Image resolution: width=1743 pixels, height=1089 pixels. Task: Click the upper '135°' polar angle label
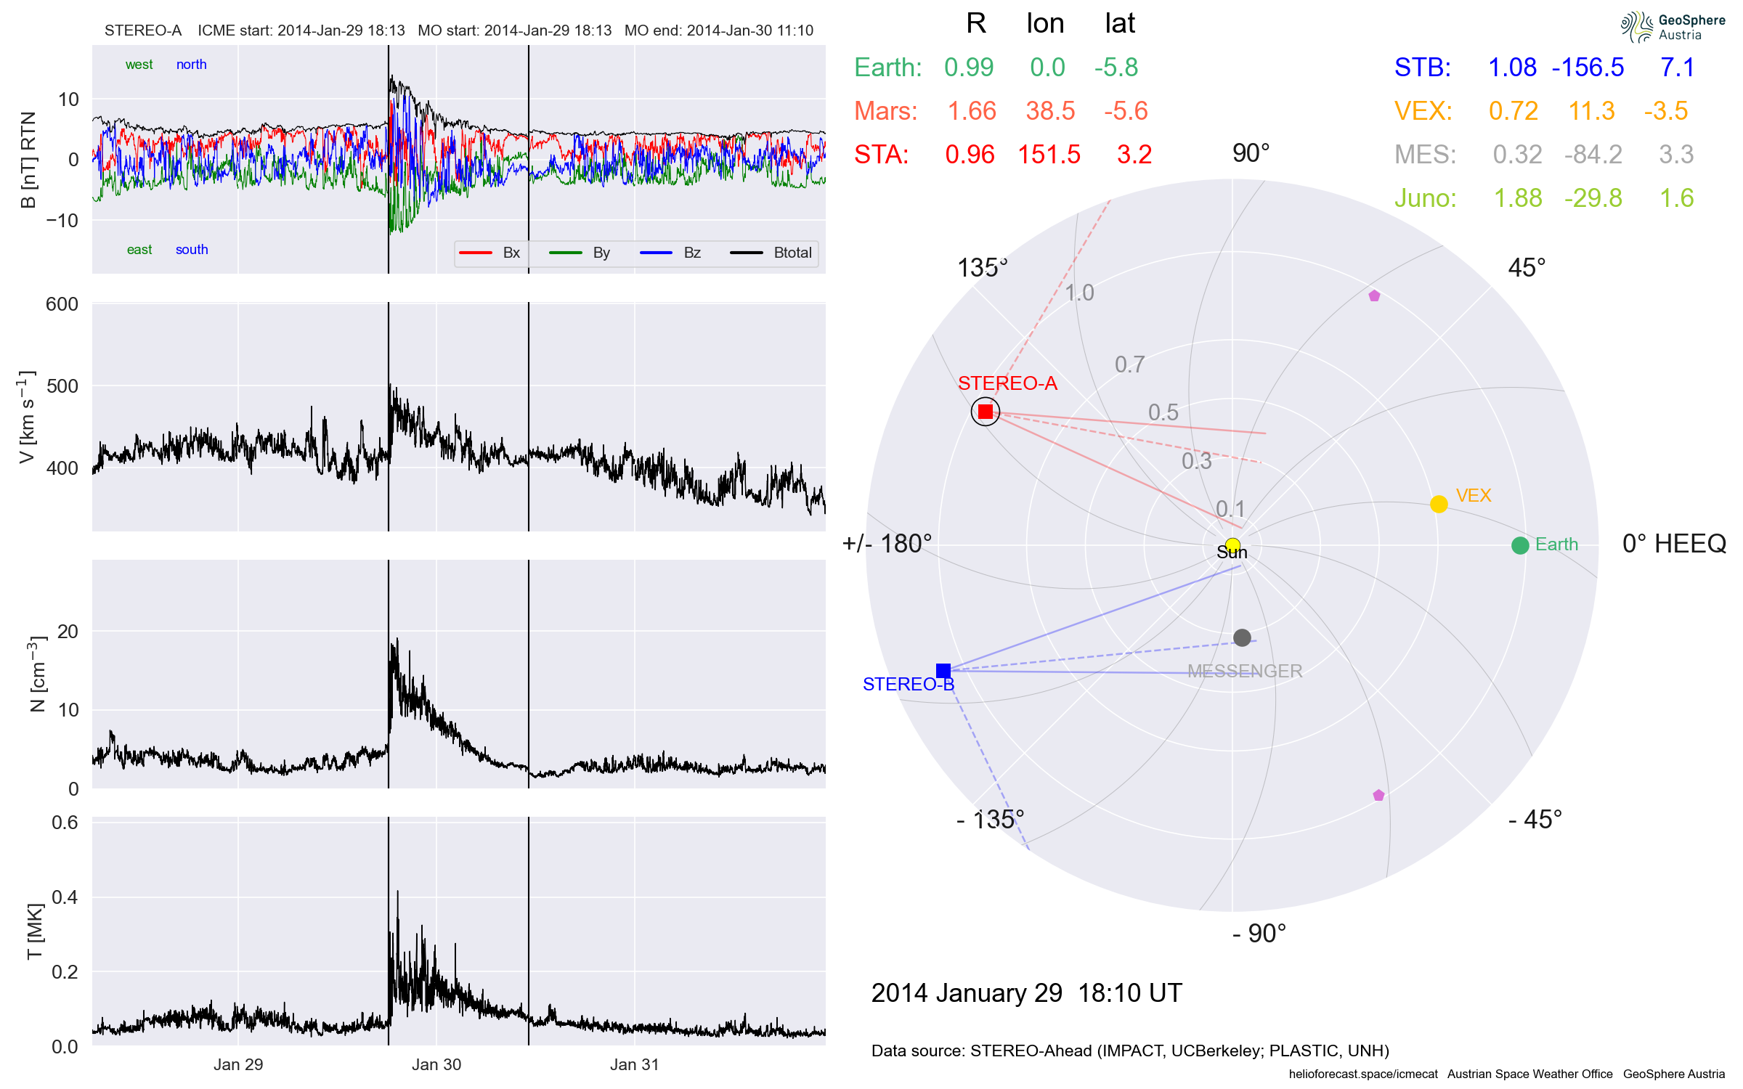click(983, 268)
